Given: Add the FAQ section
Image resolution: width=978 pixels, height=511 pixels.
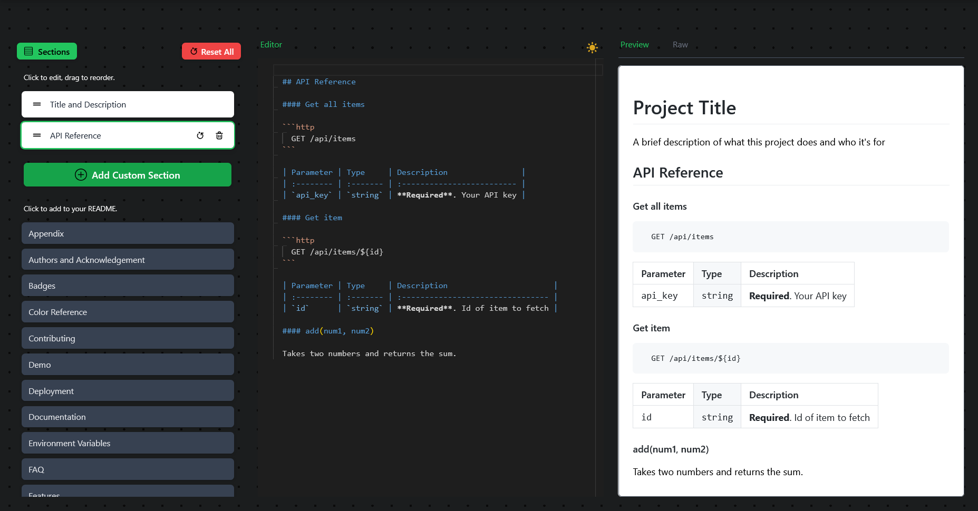Looking at the screenshot, I should [128, 469].
